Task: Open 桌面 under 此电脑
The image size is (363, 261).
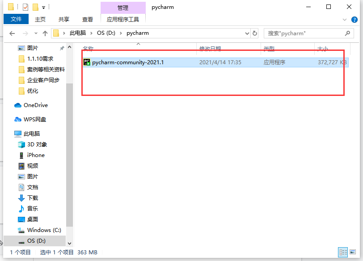Action: click(32, 219)
